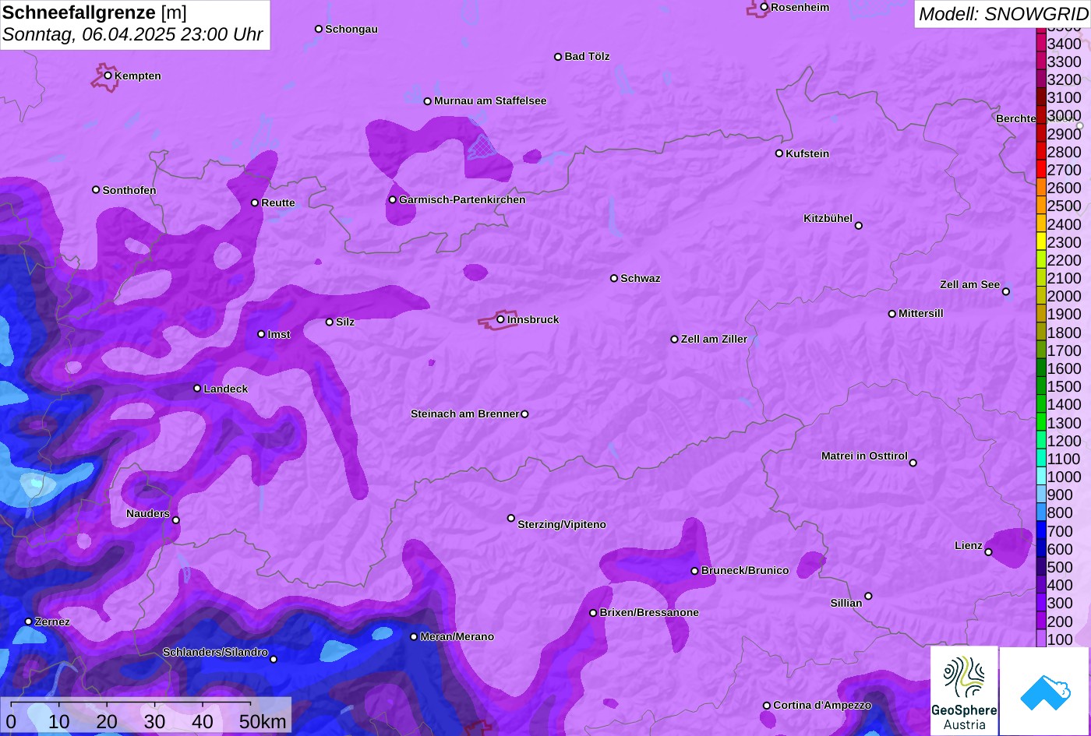Select the Garmisch-Partenkirchen marker dot
The image size is (1091, 736).
click(x=393, y=199)
